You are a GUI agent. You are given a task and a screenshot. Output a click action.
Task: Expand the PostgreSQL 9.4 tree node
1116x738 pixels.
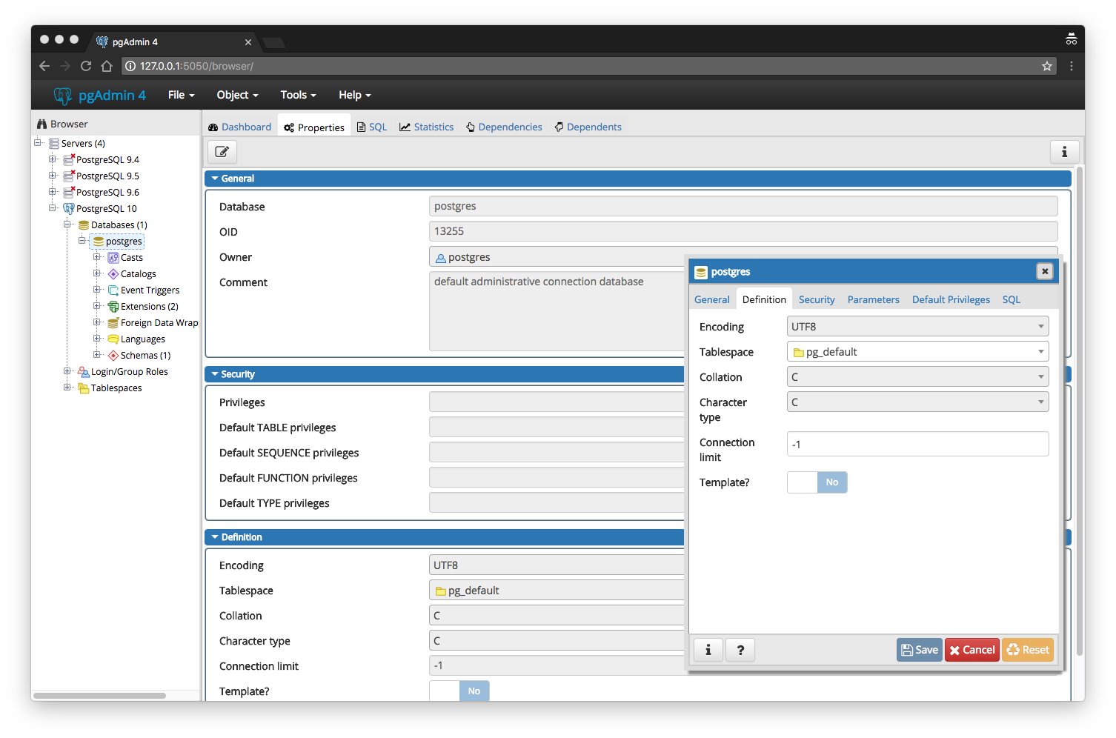53,159
